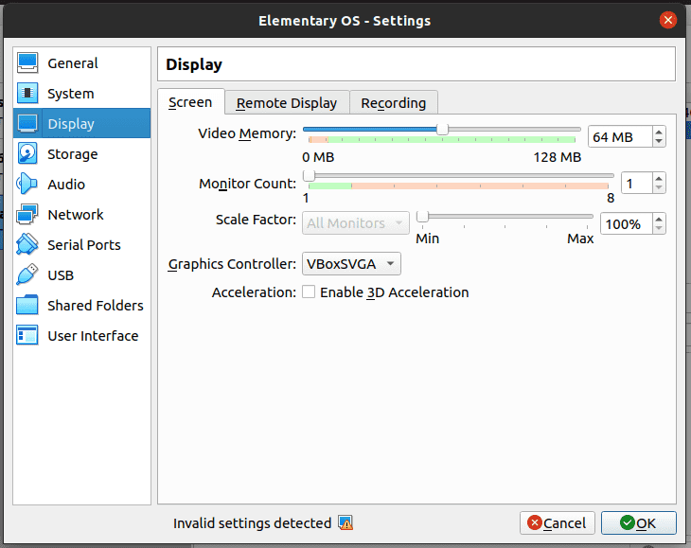Increase Video Memory with up arrow
691x548 pixels.
(659, 132)
